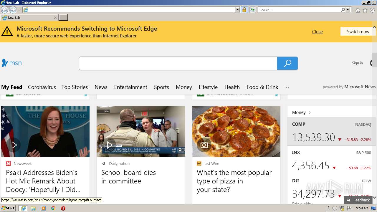The height and width of the screenshot is (212, 377).
Task: Go to the News category
Action: (101, 87)
